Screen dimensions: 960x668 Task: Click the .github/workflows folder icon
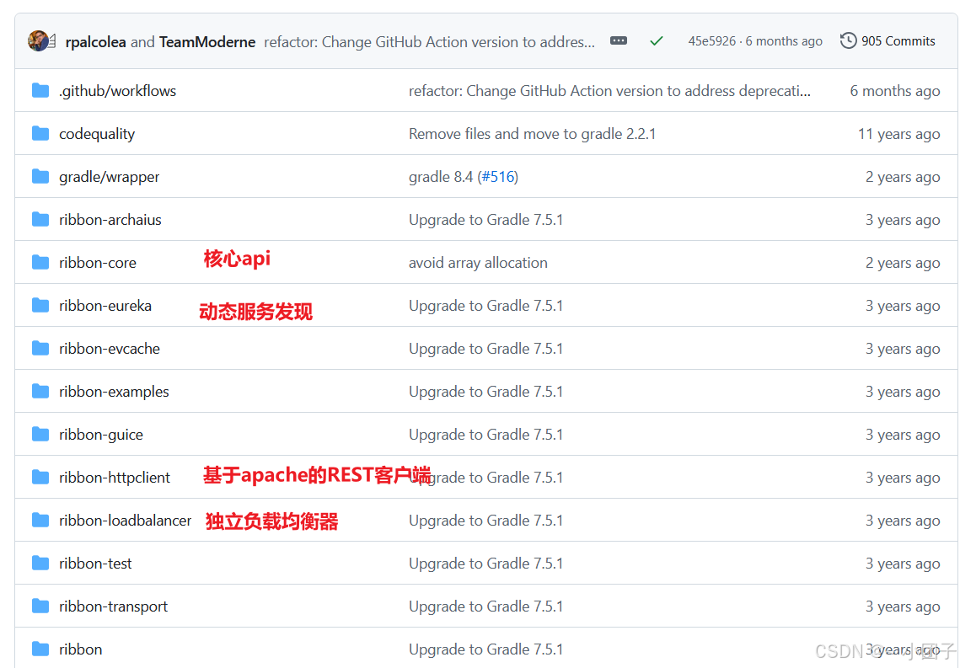40,90
